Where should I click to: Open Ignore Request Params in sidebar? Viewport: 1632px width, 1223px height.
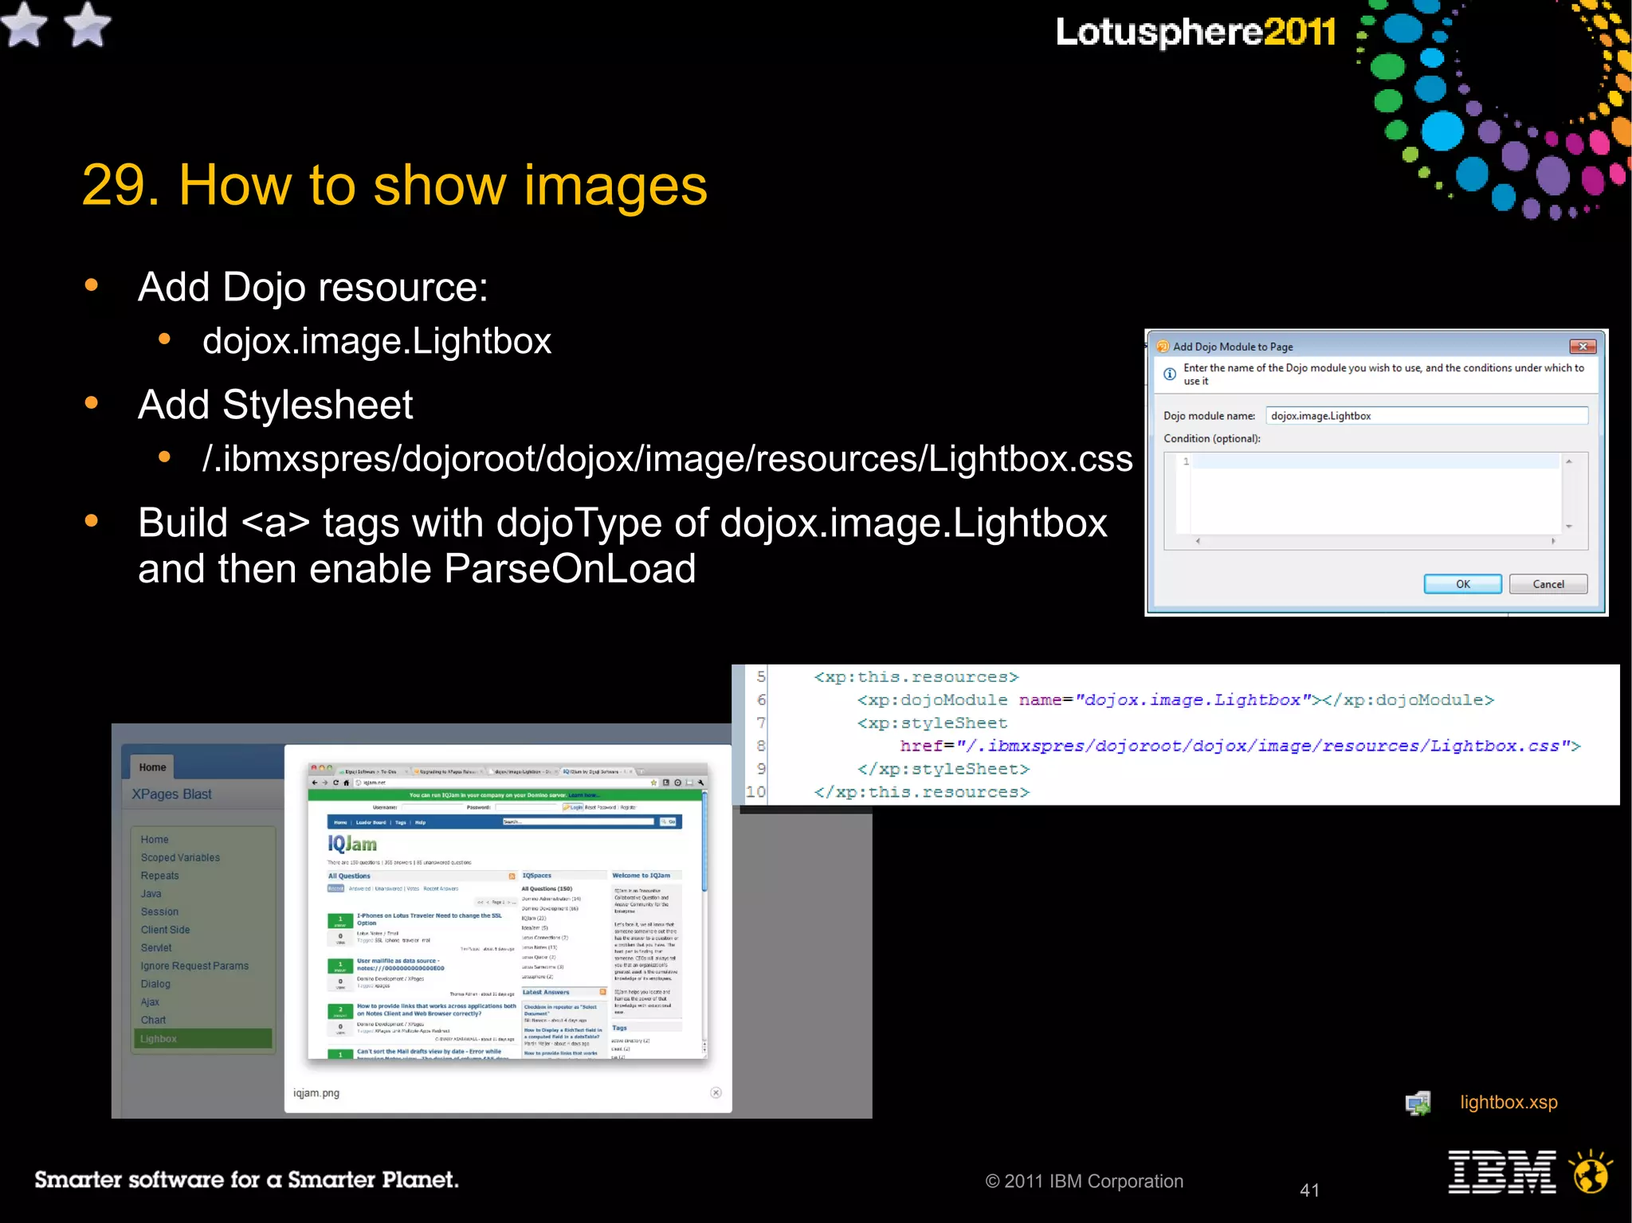coord(194,966)
